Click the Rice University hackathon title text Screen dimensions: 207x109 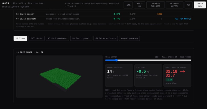(x=92, y=5)
